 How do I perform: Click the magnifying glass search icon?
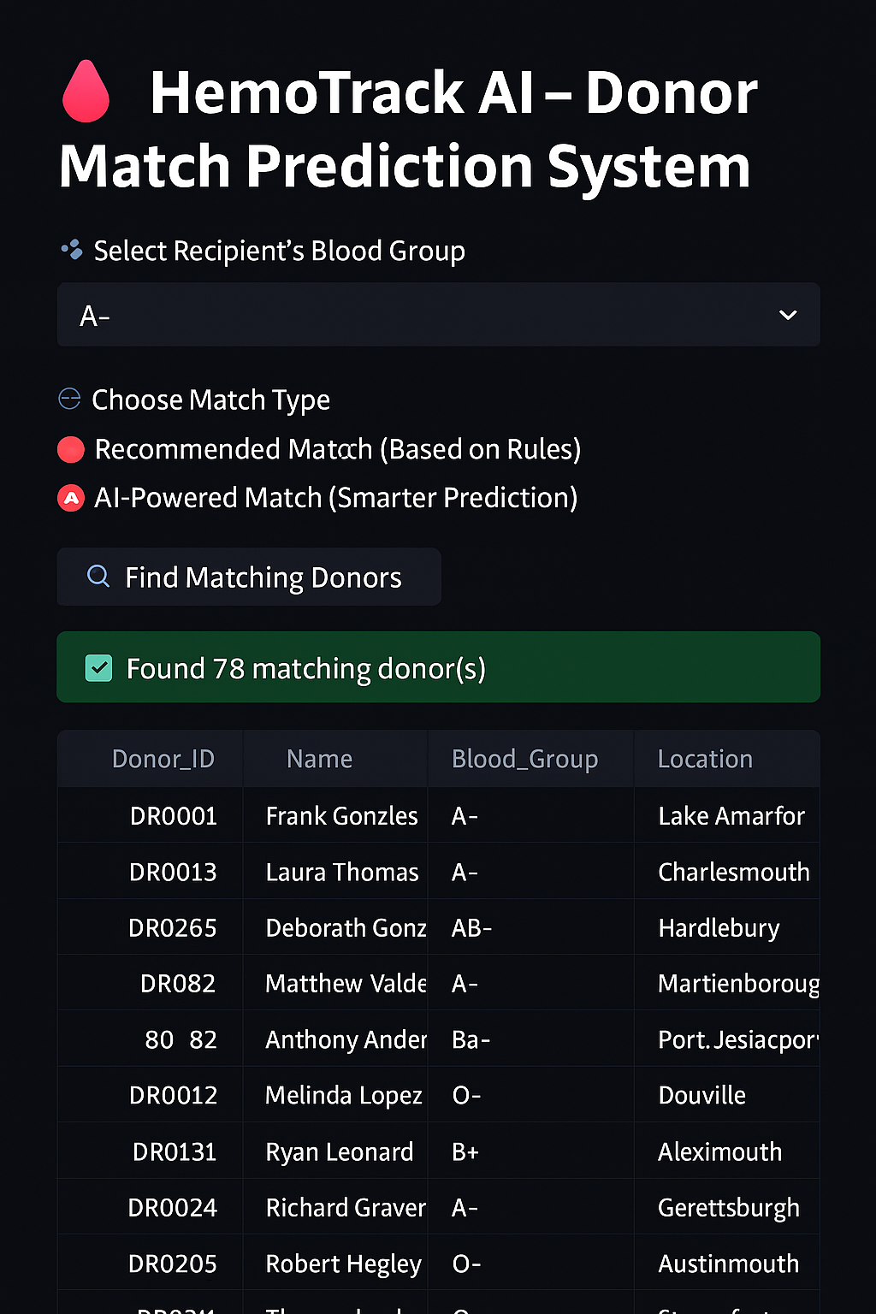tap(98, 577)
